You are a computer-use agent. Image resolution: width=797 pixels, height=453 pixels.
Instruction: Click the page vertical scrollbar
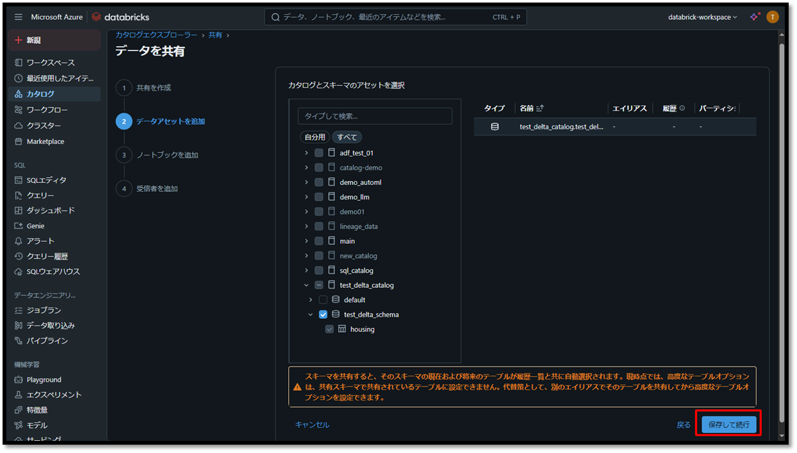[x=781, y=230]
